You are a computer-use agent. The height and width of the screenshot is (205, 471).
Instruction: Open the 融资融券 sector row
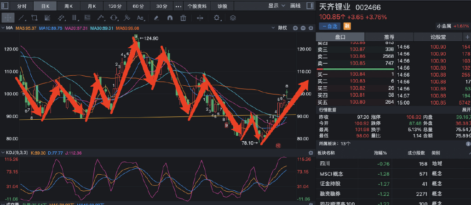click(x=394, y=194)
